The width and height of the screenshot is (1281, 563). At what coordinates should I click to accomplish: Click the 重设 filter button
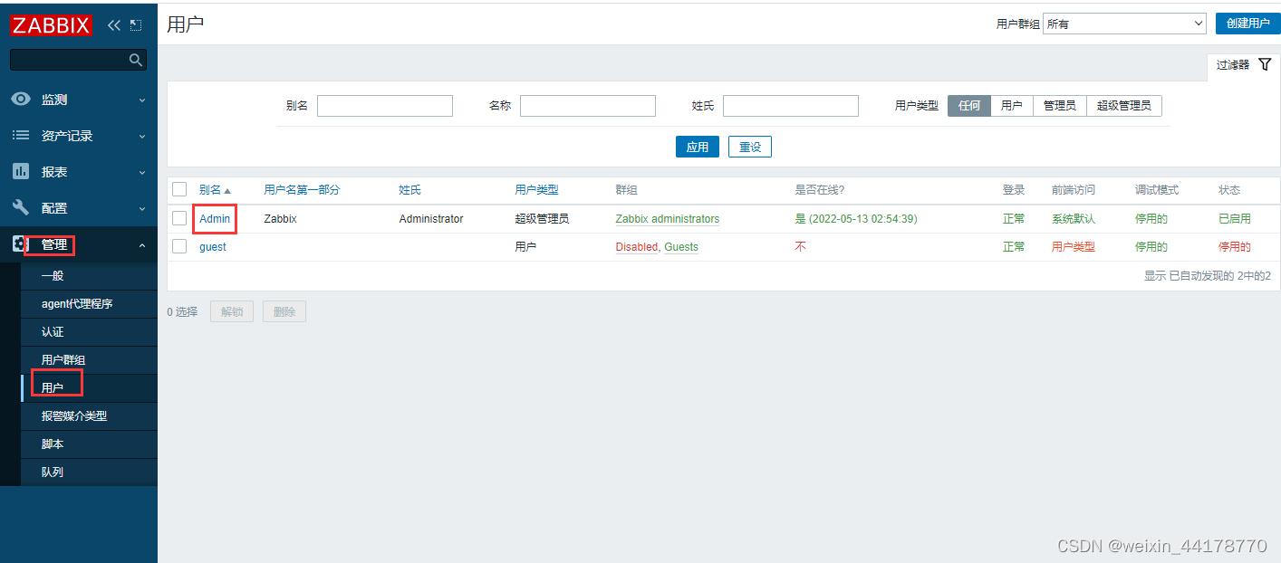(x=750, y=147)
